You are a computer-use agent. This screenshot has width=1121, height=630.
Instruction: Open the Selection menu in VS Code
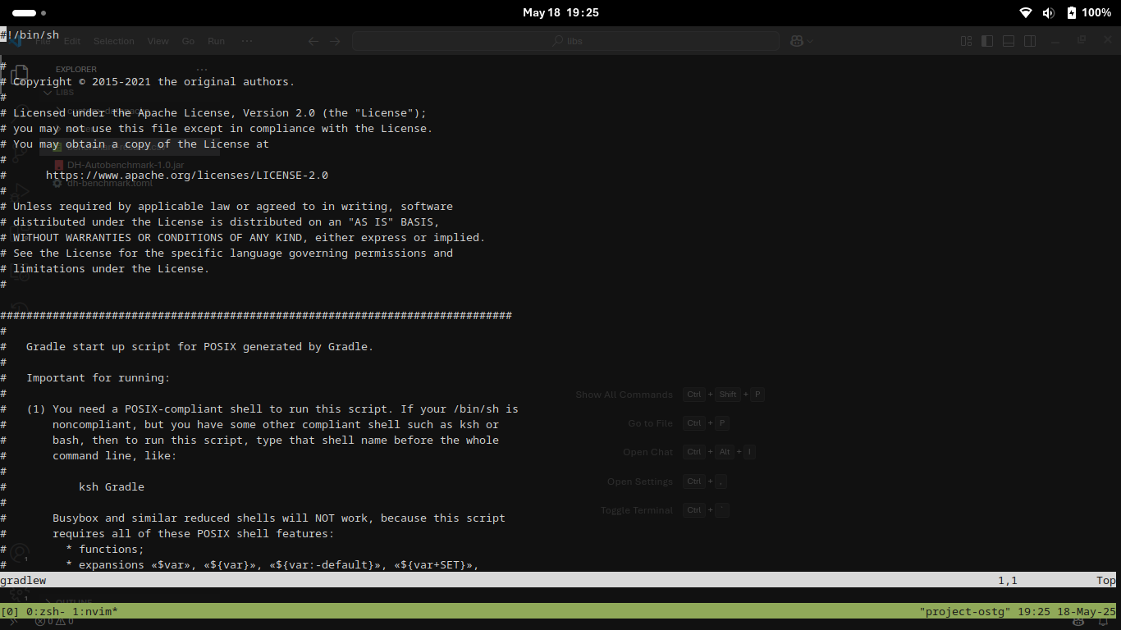click(113, 41)
